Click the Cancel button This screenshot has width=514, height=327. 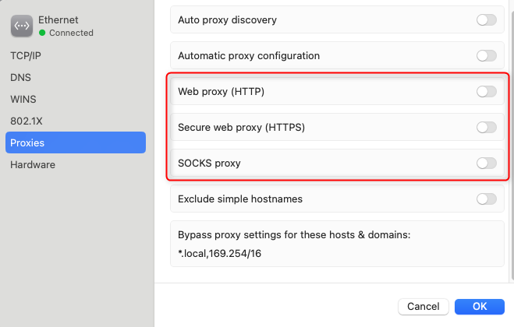pyautogui.click(x=424, y=307)
